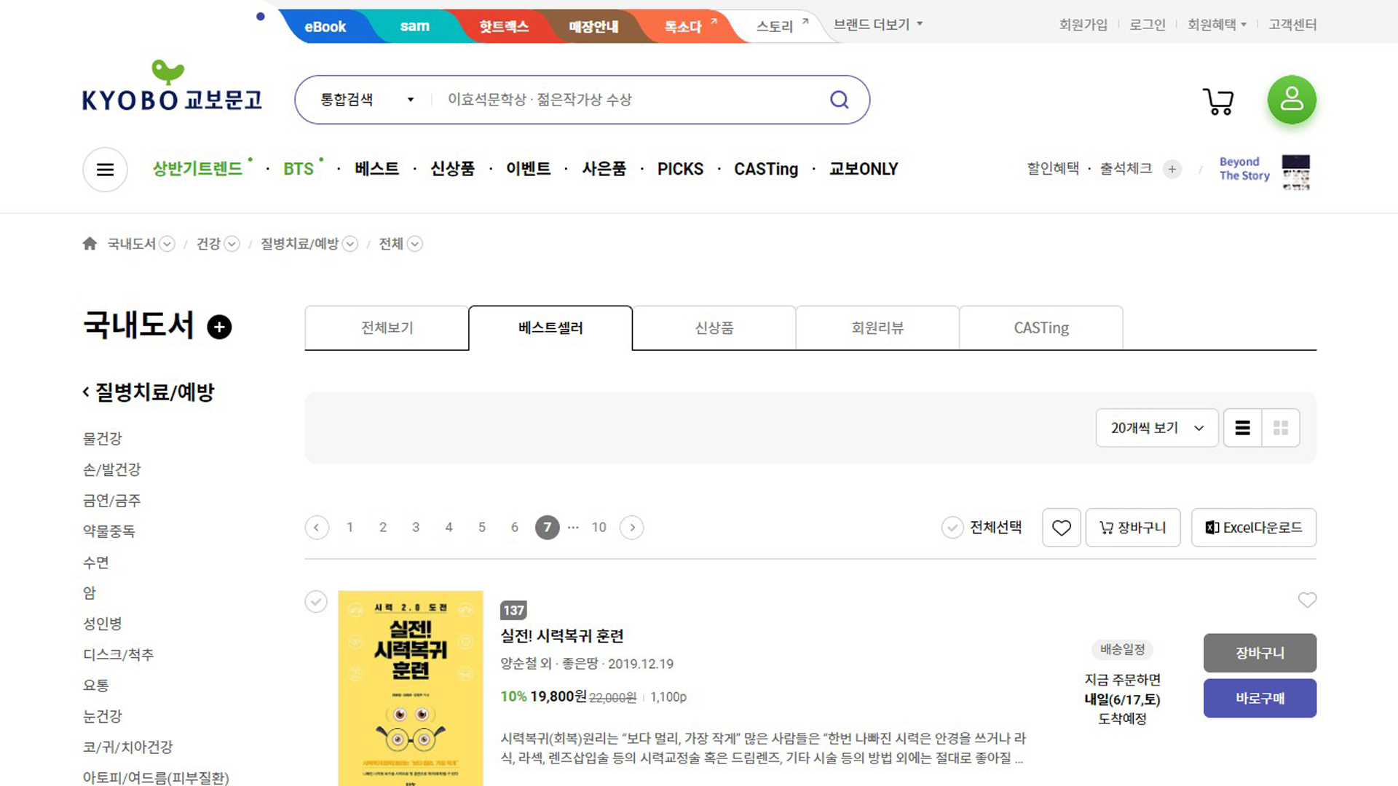
Task: Switch to the 회원리뷰 tab
Action: (877, 328)
